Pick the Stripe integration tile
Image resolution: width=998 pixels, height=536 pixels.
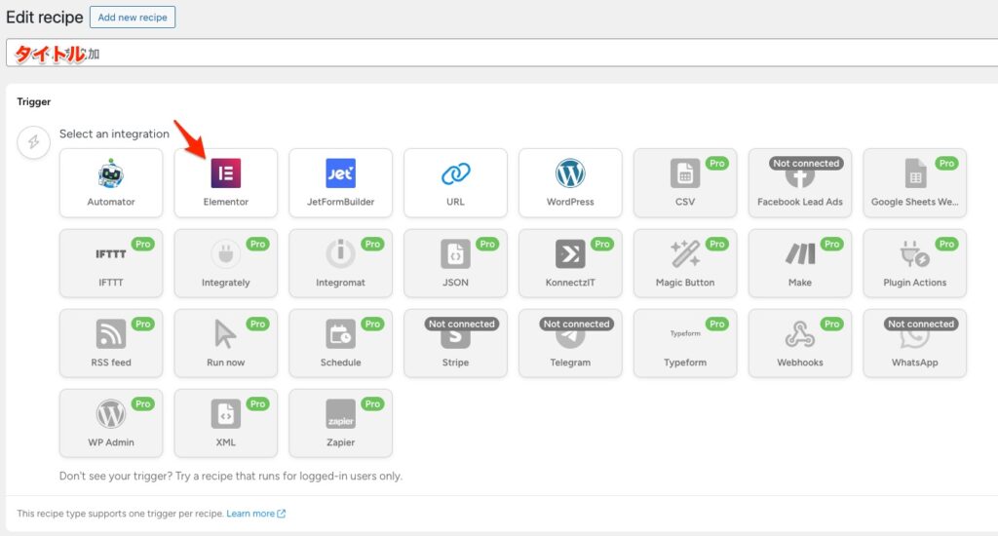click(x=456, y=344)
